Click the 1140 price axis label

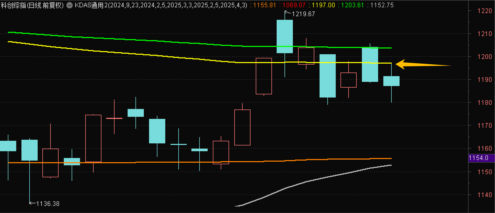click(485, 195)
